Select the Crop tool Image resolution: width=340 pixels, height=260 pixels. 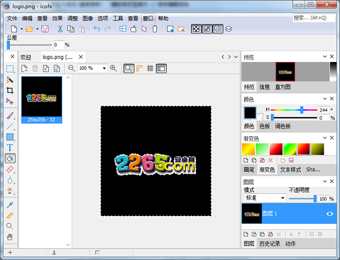click(9, 90)
